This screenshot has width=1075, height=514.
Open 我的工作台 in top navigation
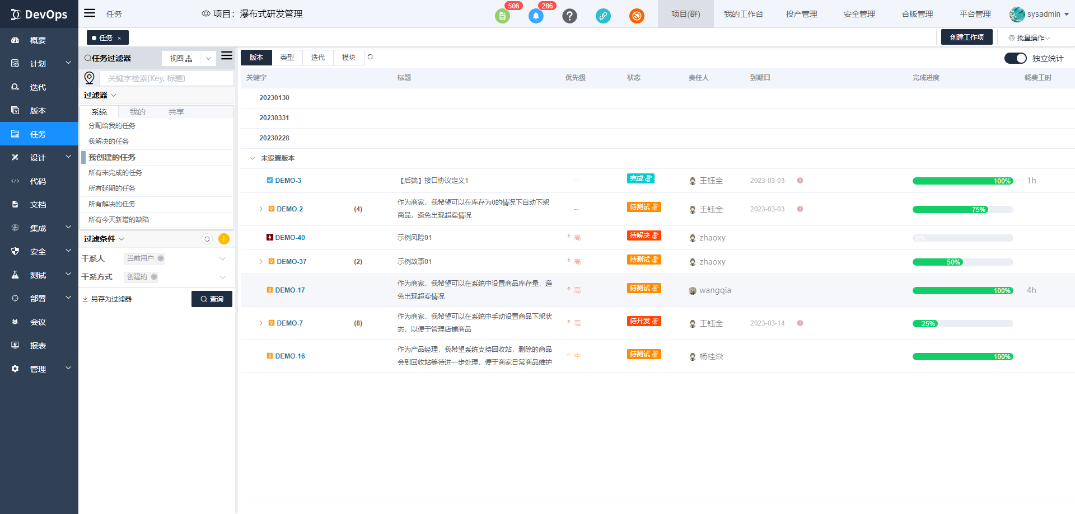pyautogui.click(x=743, y=14)
